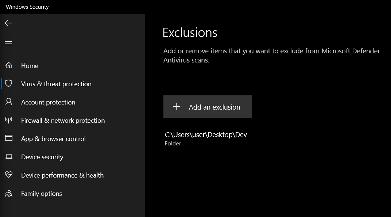Select Family options in the navigation menu
Image resolution: width=391 pixels, height=217 pixels.
41,193
